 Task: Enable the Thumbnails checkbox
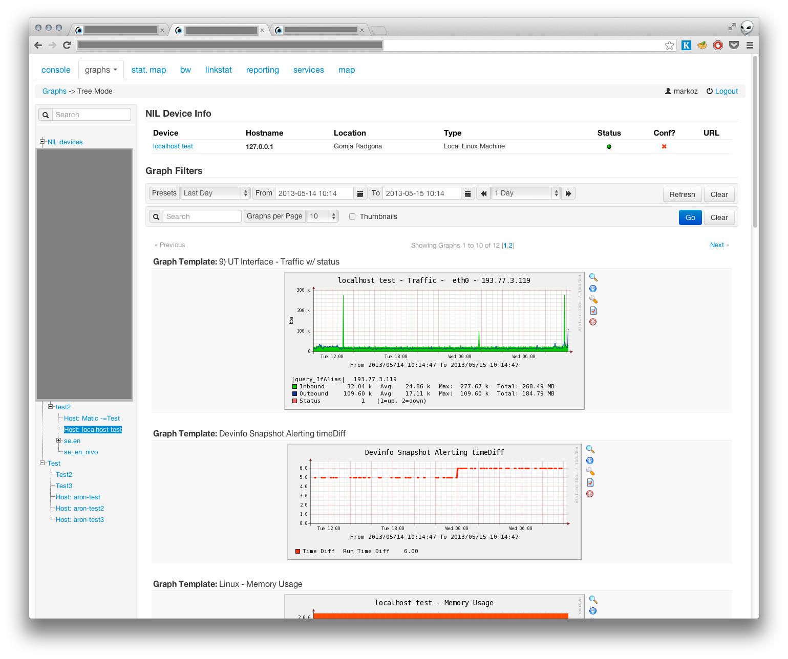tap(352, 216)
